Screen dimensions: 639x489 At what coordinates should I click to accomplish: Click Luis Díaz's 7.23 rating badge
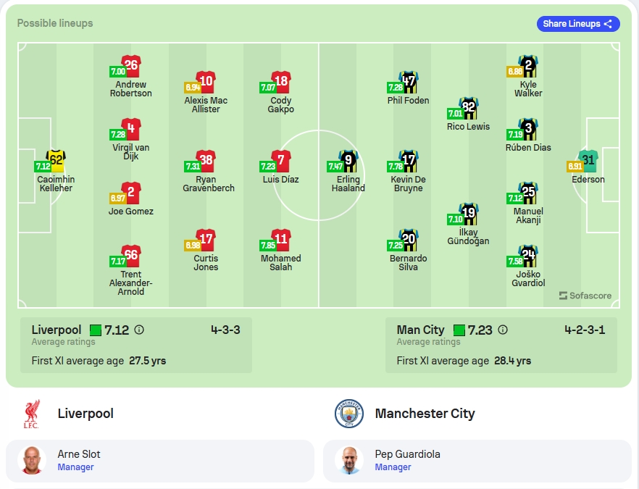pos(268,167)
